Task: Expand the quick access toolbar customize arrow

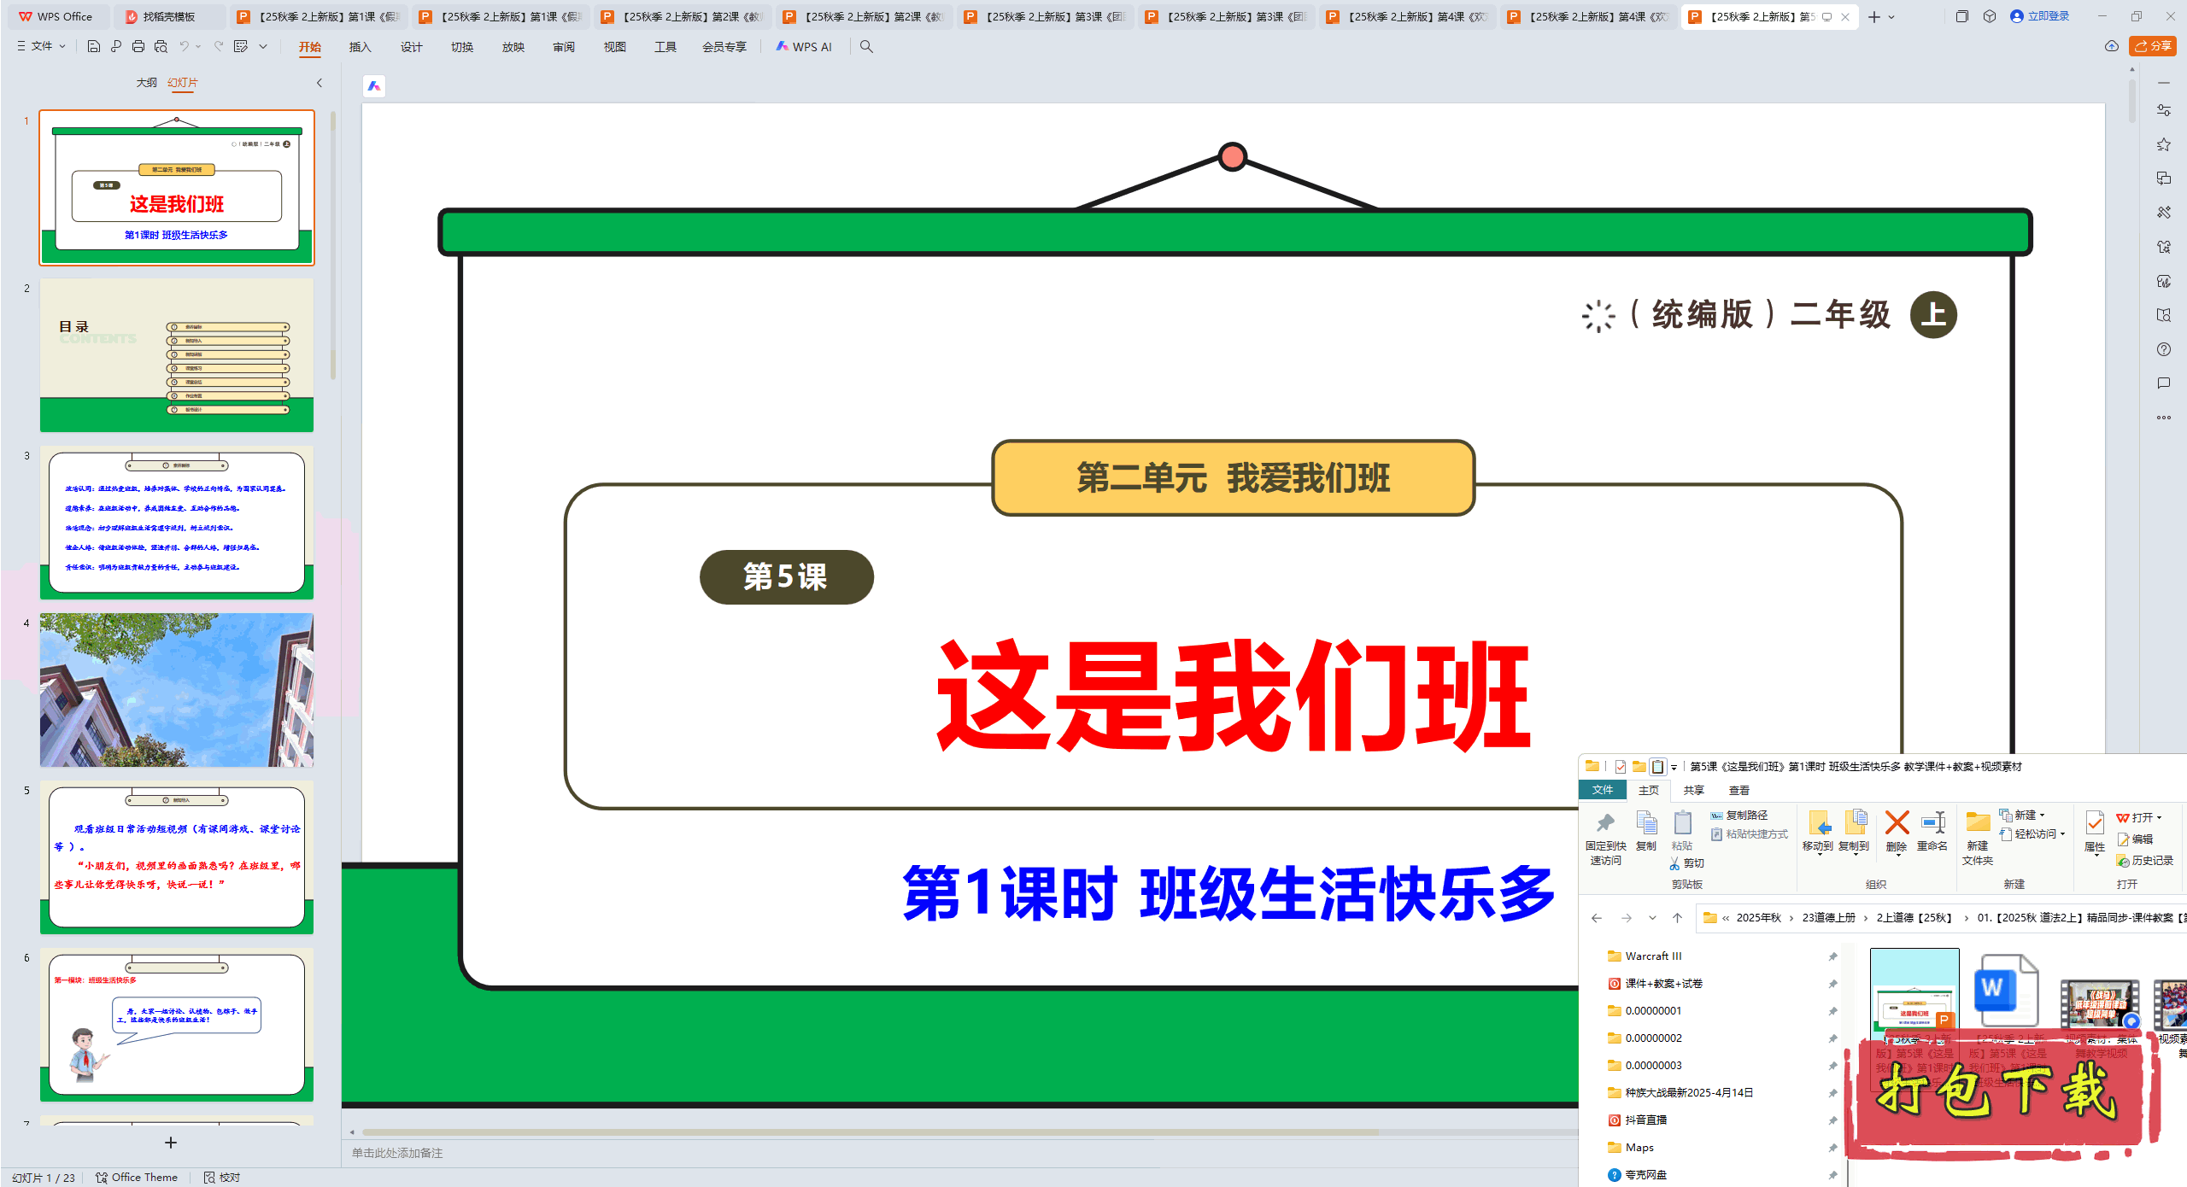Action: [x=263, y=47]
